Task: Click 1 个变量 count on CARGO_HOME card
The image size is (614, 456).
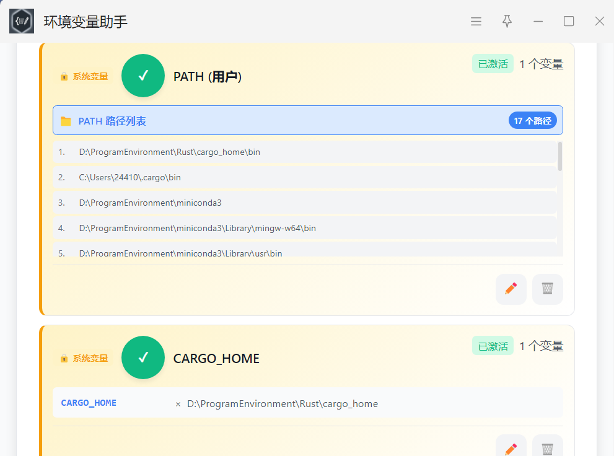Action: [x=541, y=346]
